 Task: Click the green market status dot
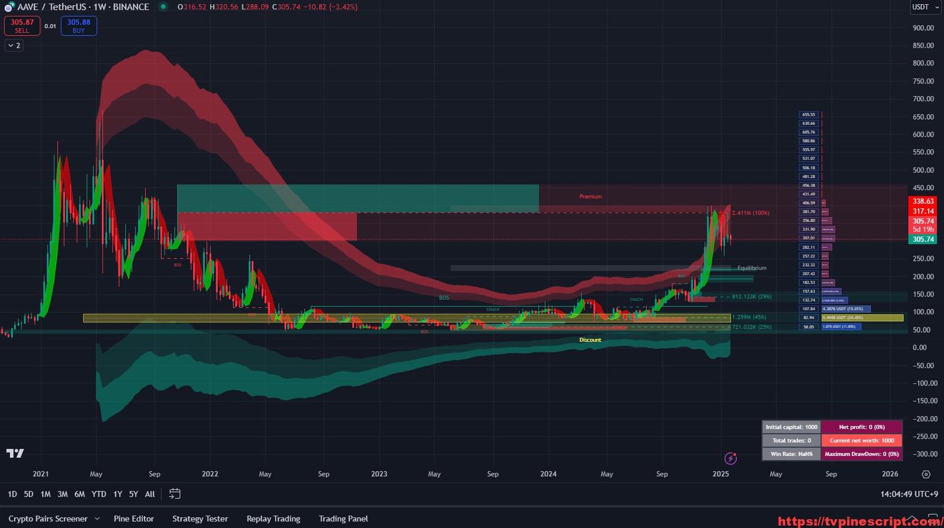coord(163,7)
